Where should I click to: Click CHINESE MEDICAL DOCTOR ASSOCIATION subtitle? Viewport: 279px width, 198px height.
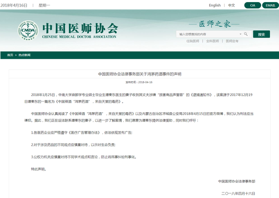(x=79, y=37)
